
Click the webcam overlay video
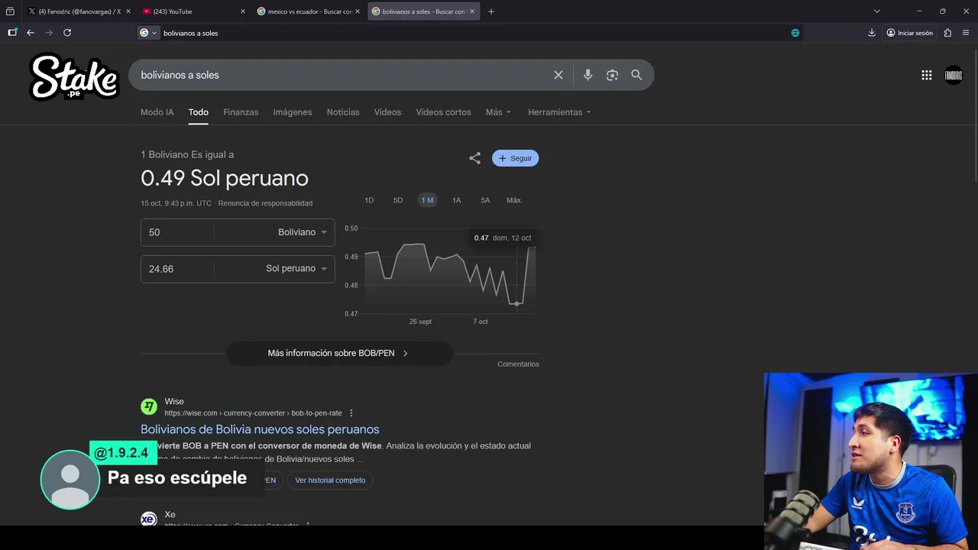pyautogui.click(x=871, y=461)
